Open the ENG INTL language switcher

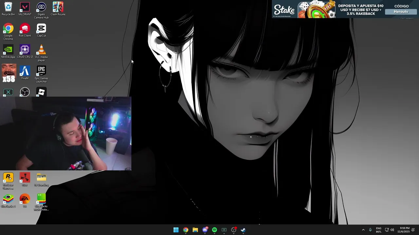(x=378, y=230)
